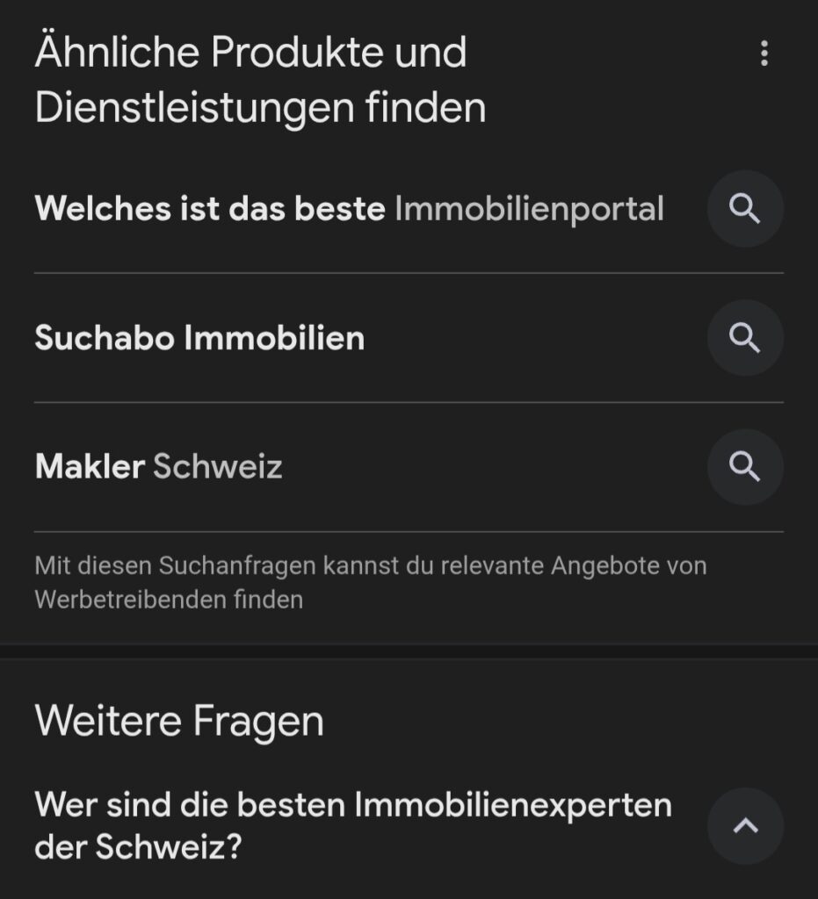Click the advertiser disclaimer text 'Mit diesen Suchanfragen…'
This screenshot has width=818, height=899.
pyautogui.click(x=371, y=583)
